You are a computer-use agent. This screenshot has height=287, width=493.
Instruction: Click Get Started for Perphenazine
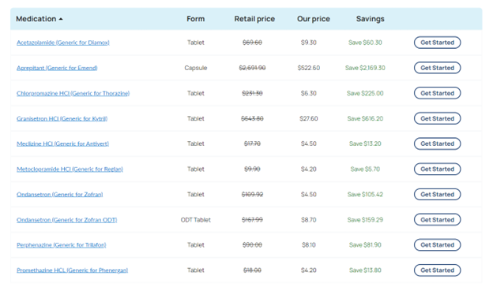[x=438, y=245]
